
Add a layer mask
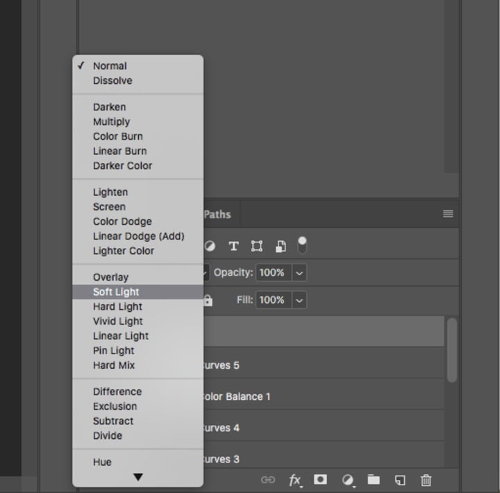320,479
